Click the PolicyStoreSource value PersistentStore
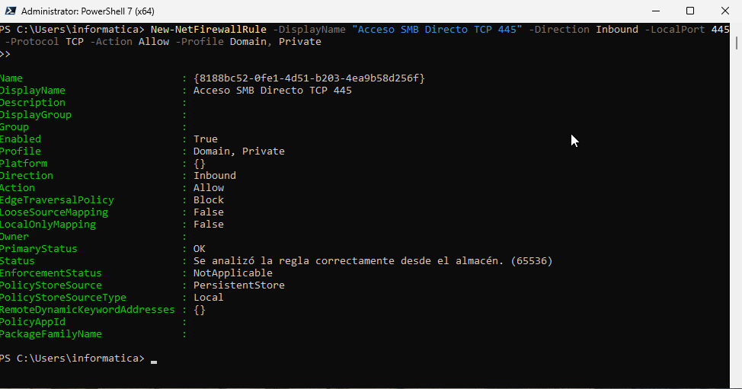 (x=239, y=285)
